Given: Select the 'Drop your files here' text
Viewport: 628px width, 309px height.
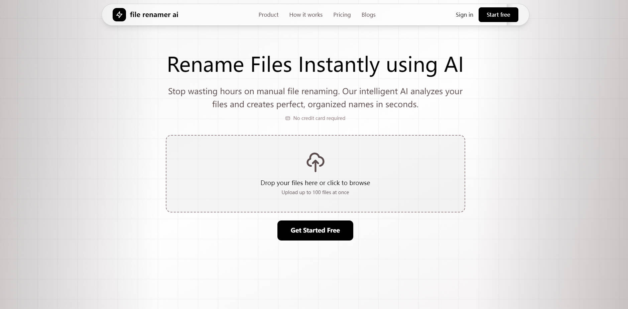Looking at the screenshot, I should [315, 183].
